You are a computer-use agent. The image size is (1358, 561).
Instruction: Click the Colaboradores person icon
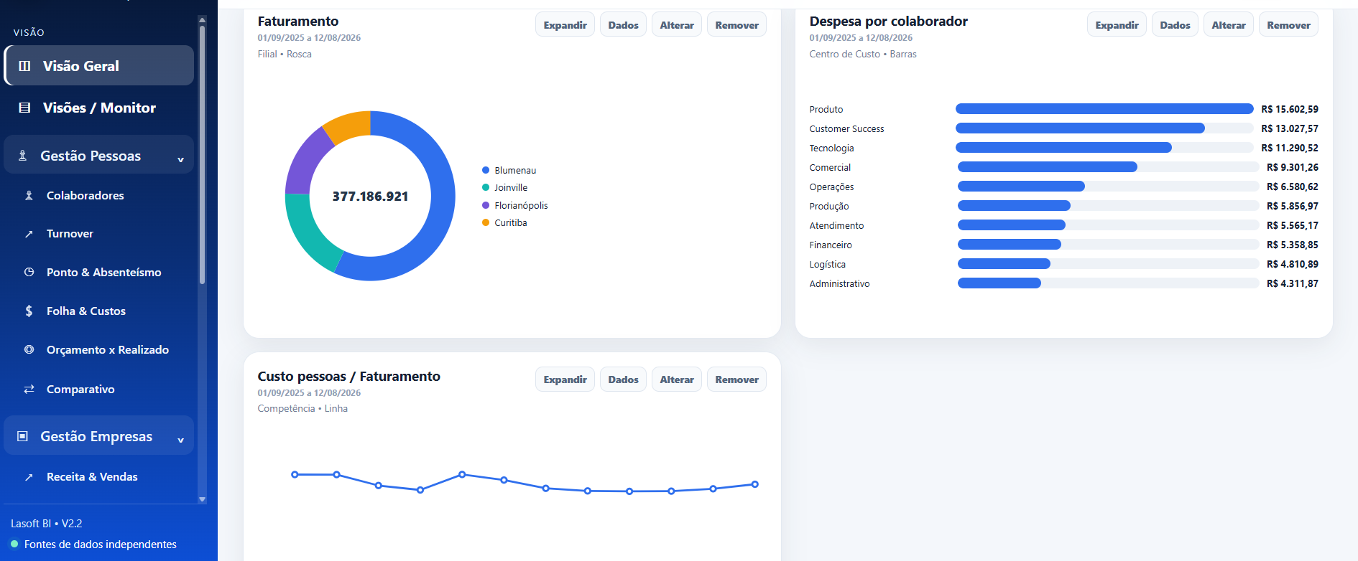point(29,195)
